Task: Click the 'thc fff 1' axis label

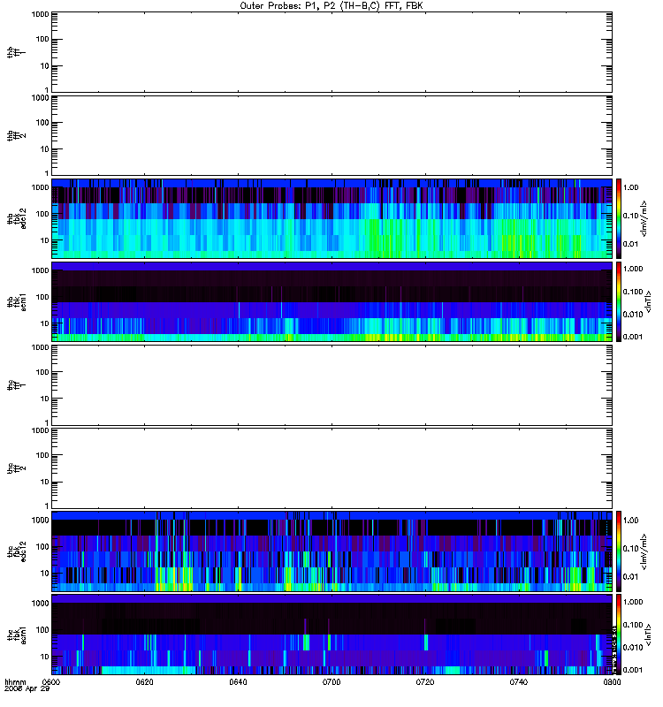Action: click(x=16, y=385)
